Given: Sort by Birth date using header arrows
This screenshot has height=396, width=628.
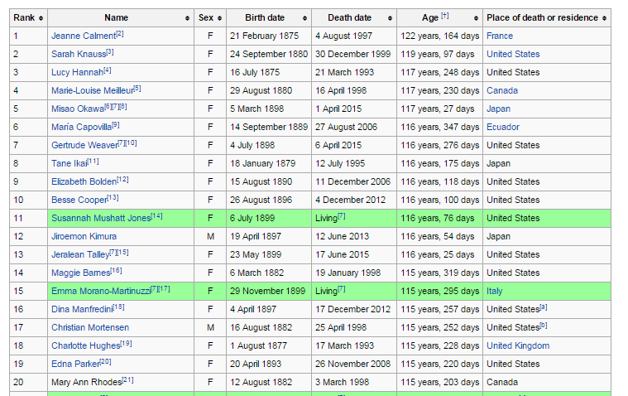Looking at the screenshot, I should pyautogui.click(x=304, y=17).
